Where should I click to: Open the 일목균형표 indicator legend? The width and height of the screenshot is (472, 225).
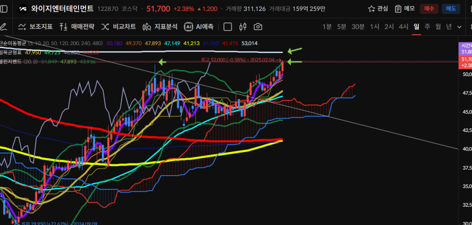[x=11, y=52]
